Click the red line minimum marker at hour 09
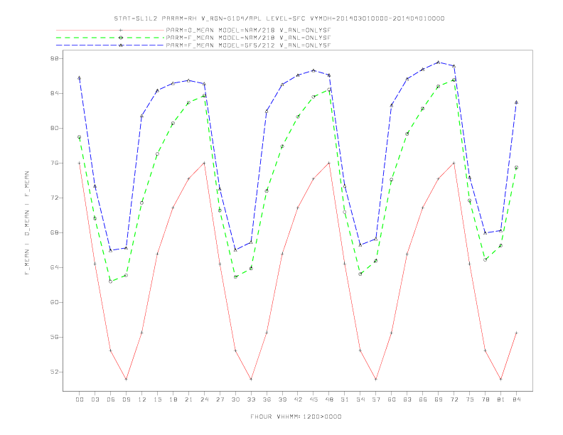The width and height of the screenshot is (563, 435). [x=127, y=379]
